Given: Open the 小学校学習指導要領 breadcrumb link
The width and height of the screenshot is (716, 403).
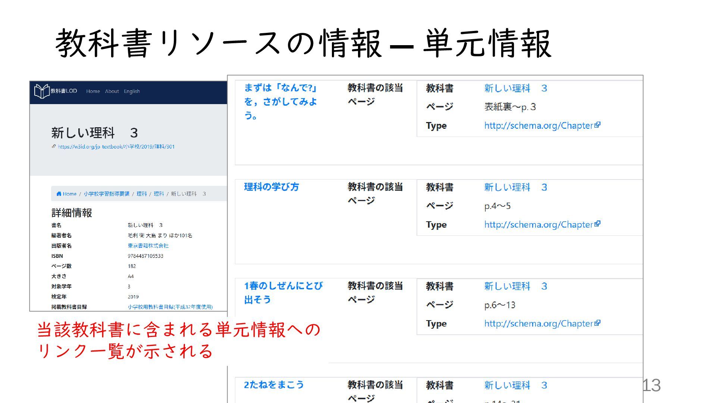Looking at the screenshot, I should [106, 194].
